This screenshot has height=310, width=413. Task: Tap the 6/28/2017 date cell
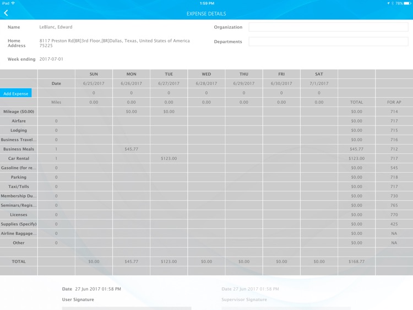[206, 83]
